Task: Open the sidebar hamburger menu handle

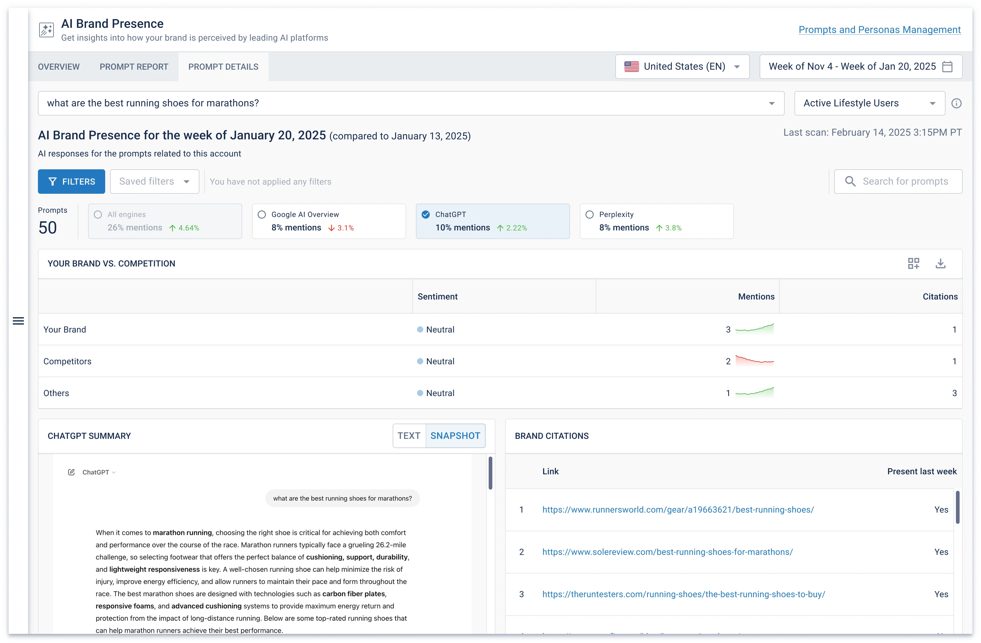Action: click(x=18, y=321)
